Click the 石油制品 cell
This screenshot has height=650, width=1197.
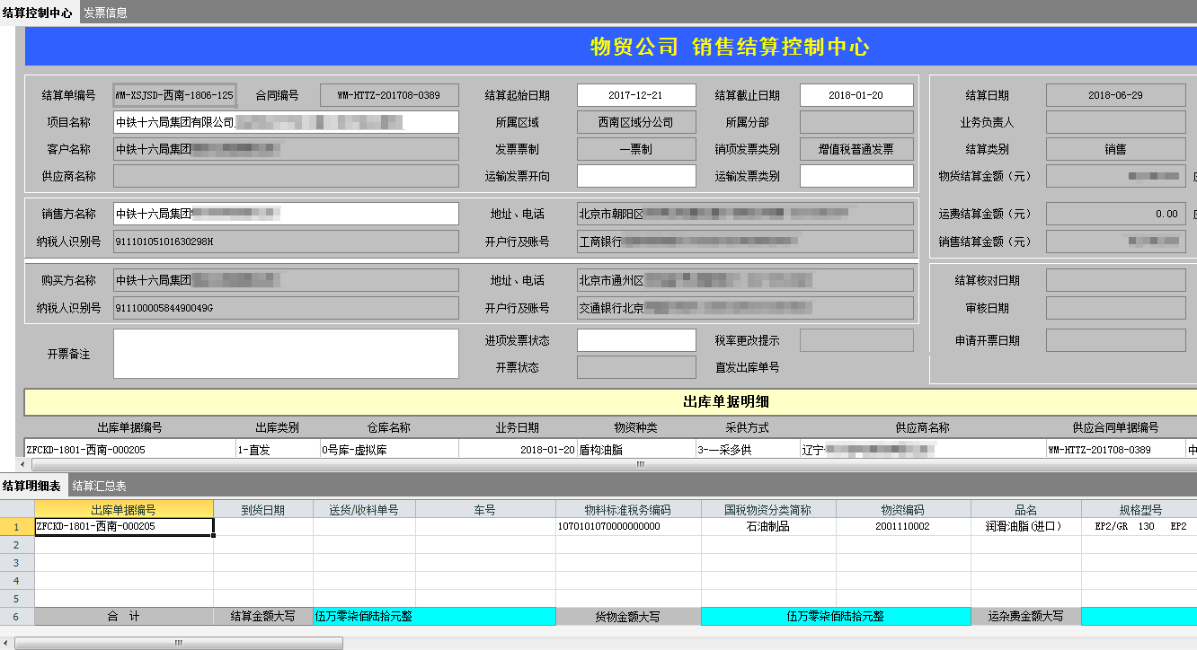tap(768, 527)
